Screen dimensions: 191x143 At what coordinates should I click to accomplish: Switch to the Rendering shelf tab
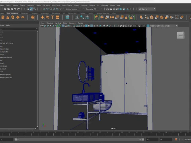point(56,13)
